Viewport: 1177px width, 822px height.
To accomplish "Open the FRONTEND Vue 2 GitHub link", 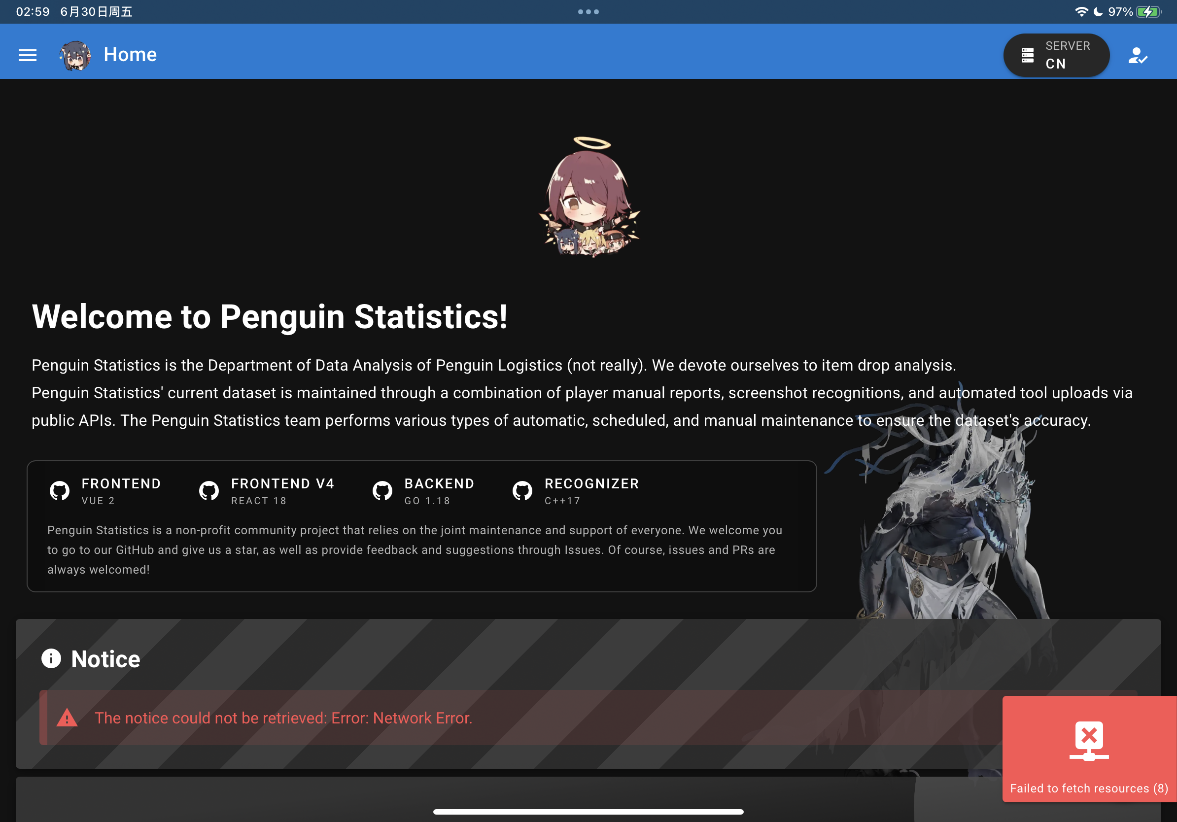I will click(105, 490).
